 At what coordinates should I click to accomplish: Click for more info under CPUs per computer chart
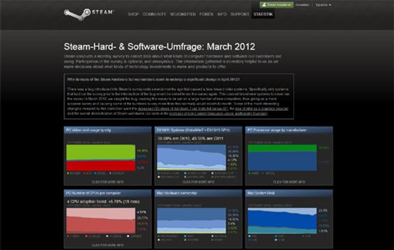pyautogui.click(x=108, y=245)
